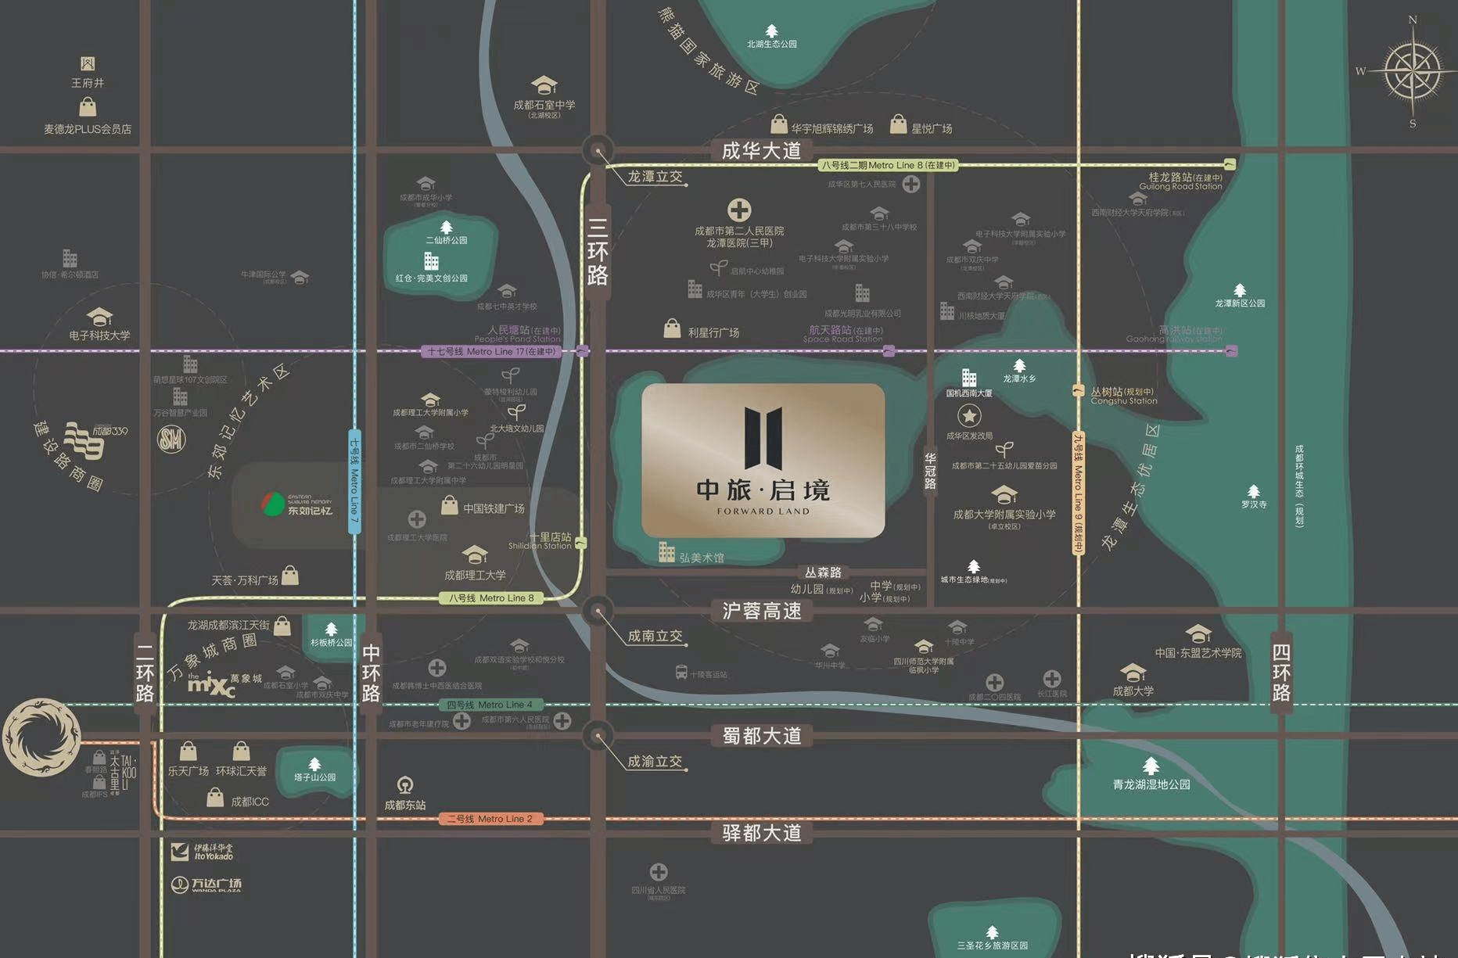The height and width of the screenshot is (958, 1458).
Task: Select the 成都大学 graduation cap icon
Action: (x=1133, y=673)
